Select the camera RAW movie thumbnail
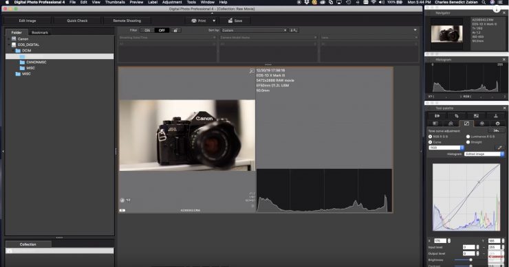Image resolution: width=509 pixels, height=267 pixels. pos(187,135)
